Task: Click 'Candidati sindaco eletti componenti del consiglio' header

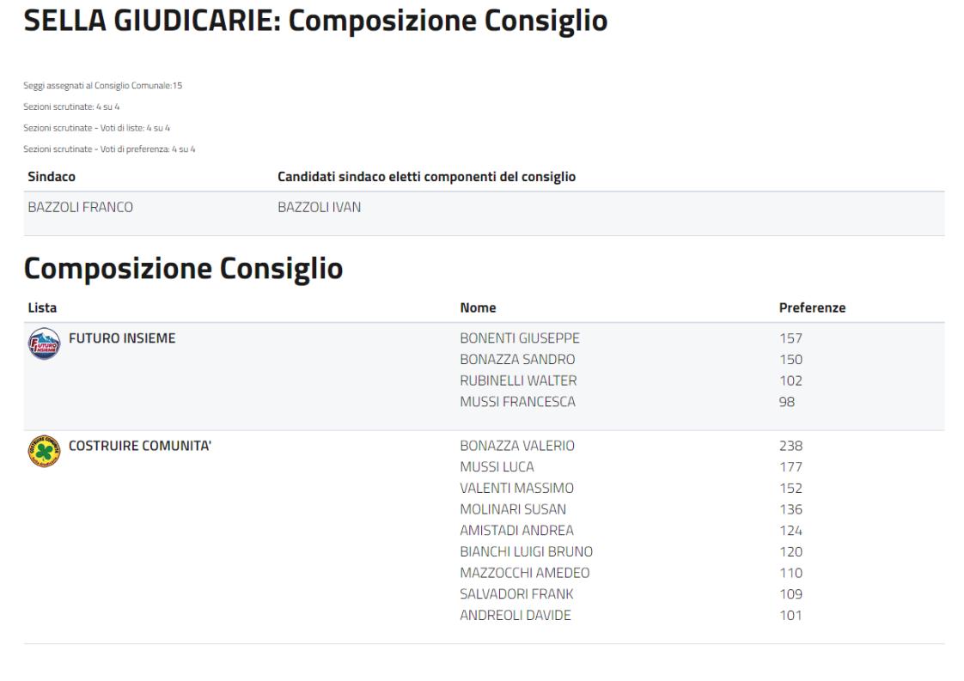Action: [426, 177]
